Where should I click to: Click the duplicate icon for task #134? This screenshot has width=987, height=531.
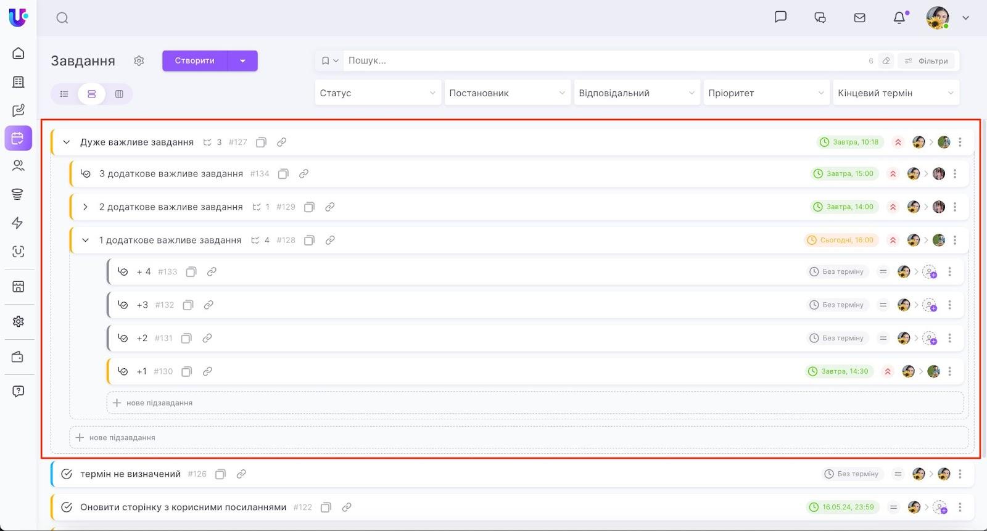point(283,174)
